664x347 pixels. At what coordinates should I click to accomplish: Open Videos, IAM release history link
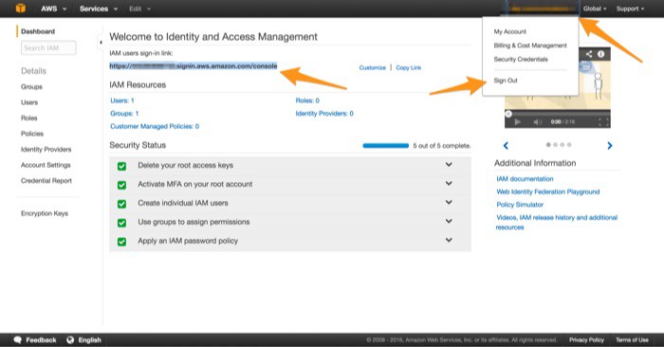click(557, 222)
